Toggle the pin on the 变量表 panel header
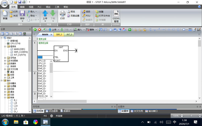The image size is (202, 126). (x=197, y=107)
